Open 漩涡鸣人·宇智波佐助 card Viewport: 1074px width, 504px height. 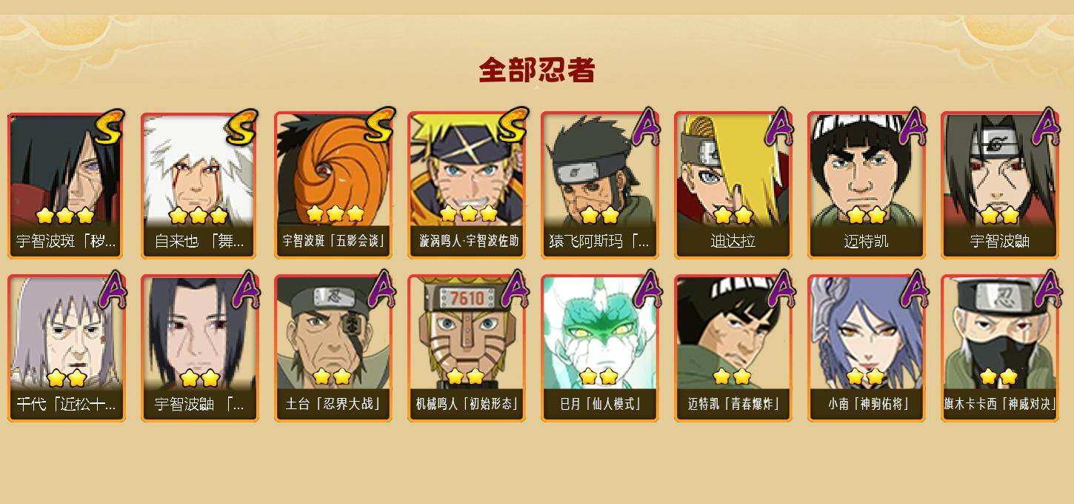(466, 185)
